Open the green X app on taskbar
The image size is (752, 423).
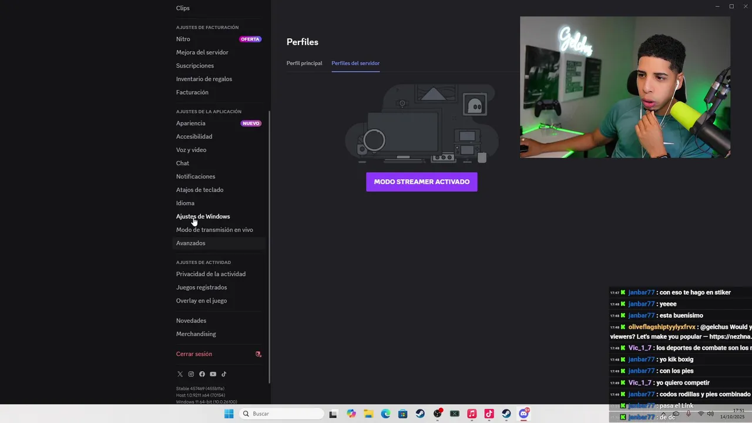(x=455, y=414)
